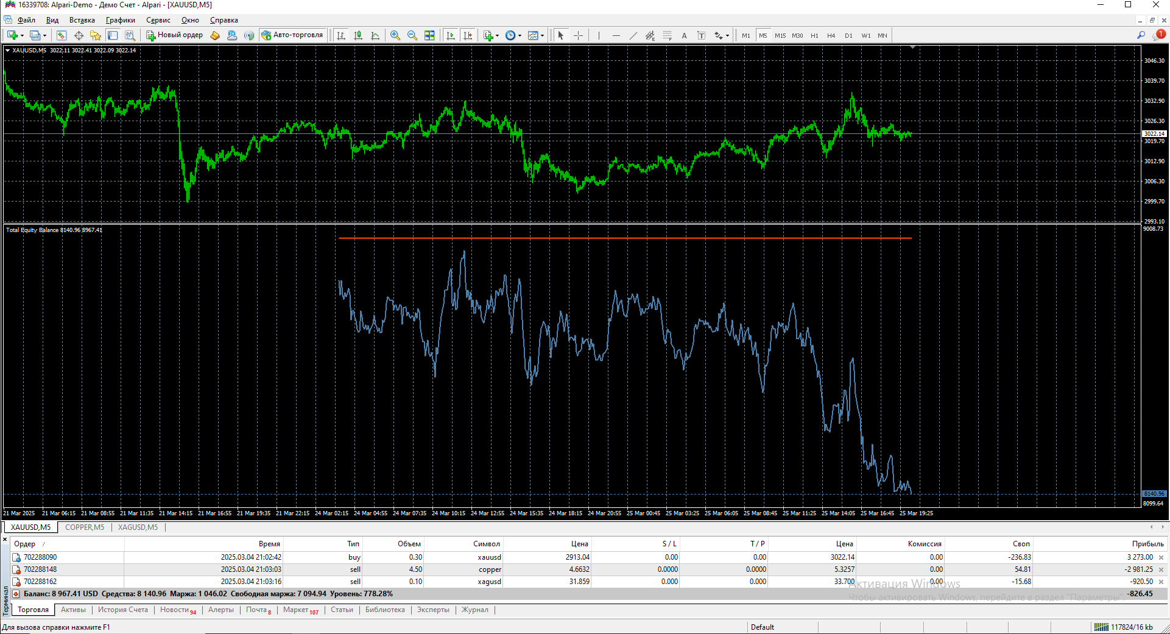Open the Новости terminal tab
The image size is (1170, 634).
point(178,610)
